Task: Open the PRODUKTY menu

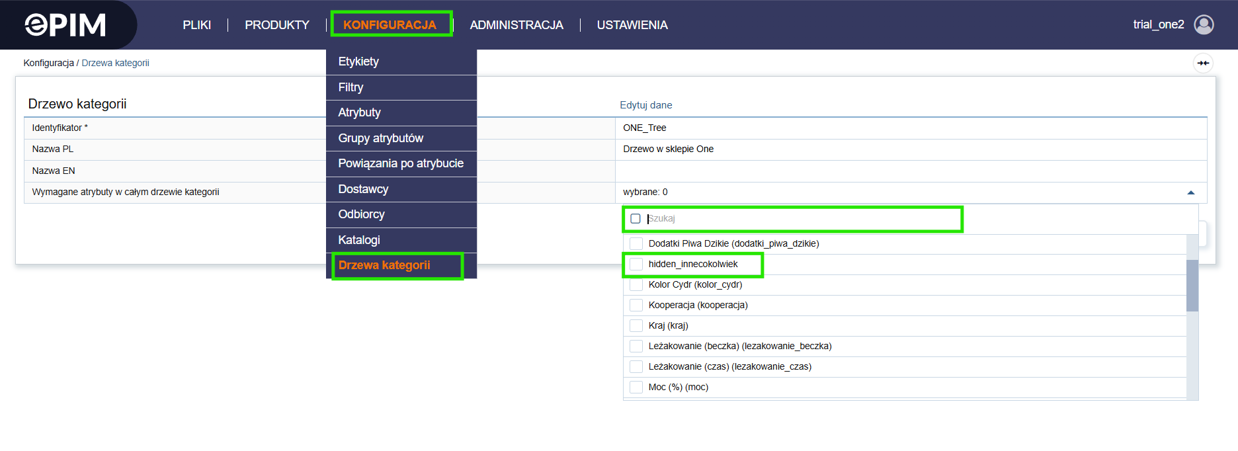Action: (277, 25)
